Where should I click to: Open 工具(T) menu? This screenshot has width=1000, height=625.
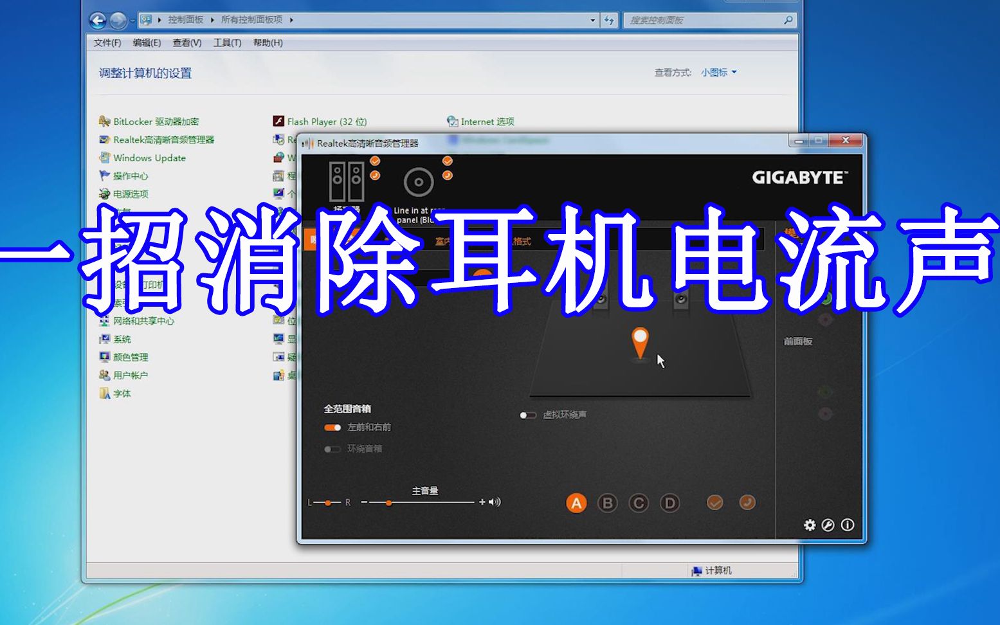point(227,43)
